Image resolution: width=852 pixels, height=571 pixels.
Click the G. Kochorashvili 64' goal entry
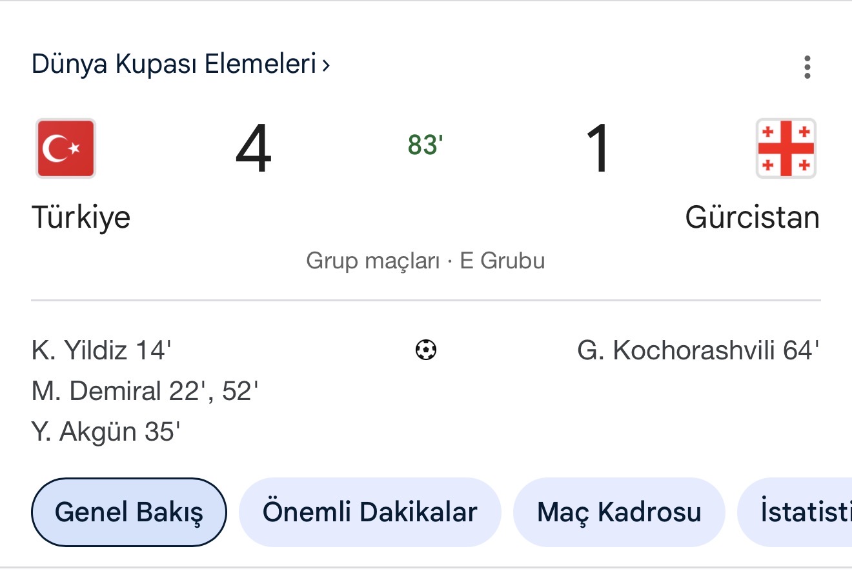coord(698,351)
